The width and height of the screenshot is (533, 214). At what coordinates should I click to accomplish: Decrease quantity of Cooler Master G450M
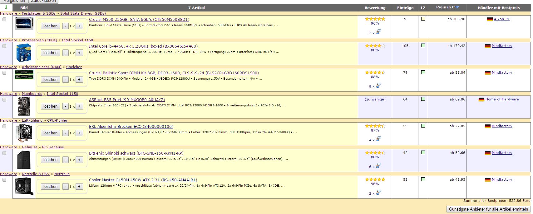[66, 187]
